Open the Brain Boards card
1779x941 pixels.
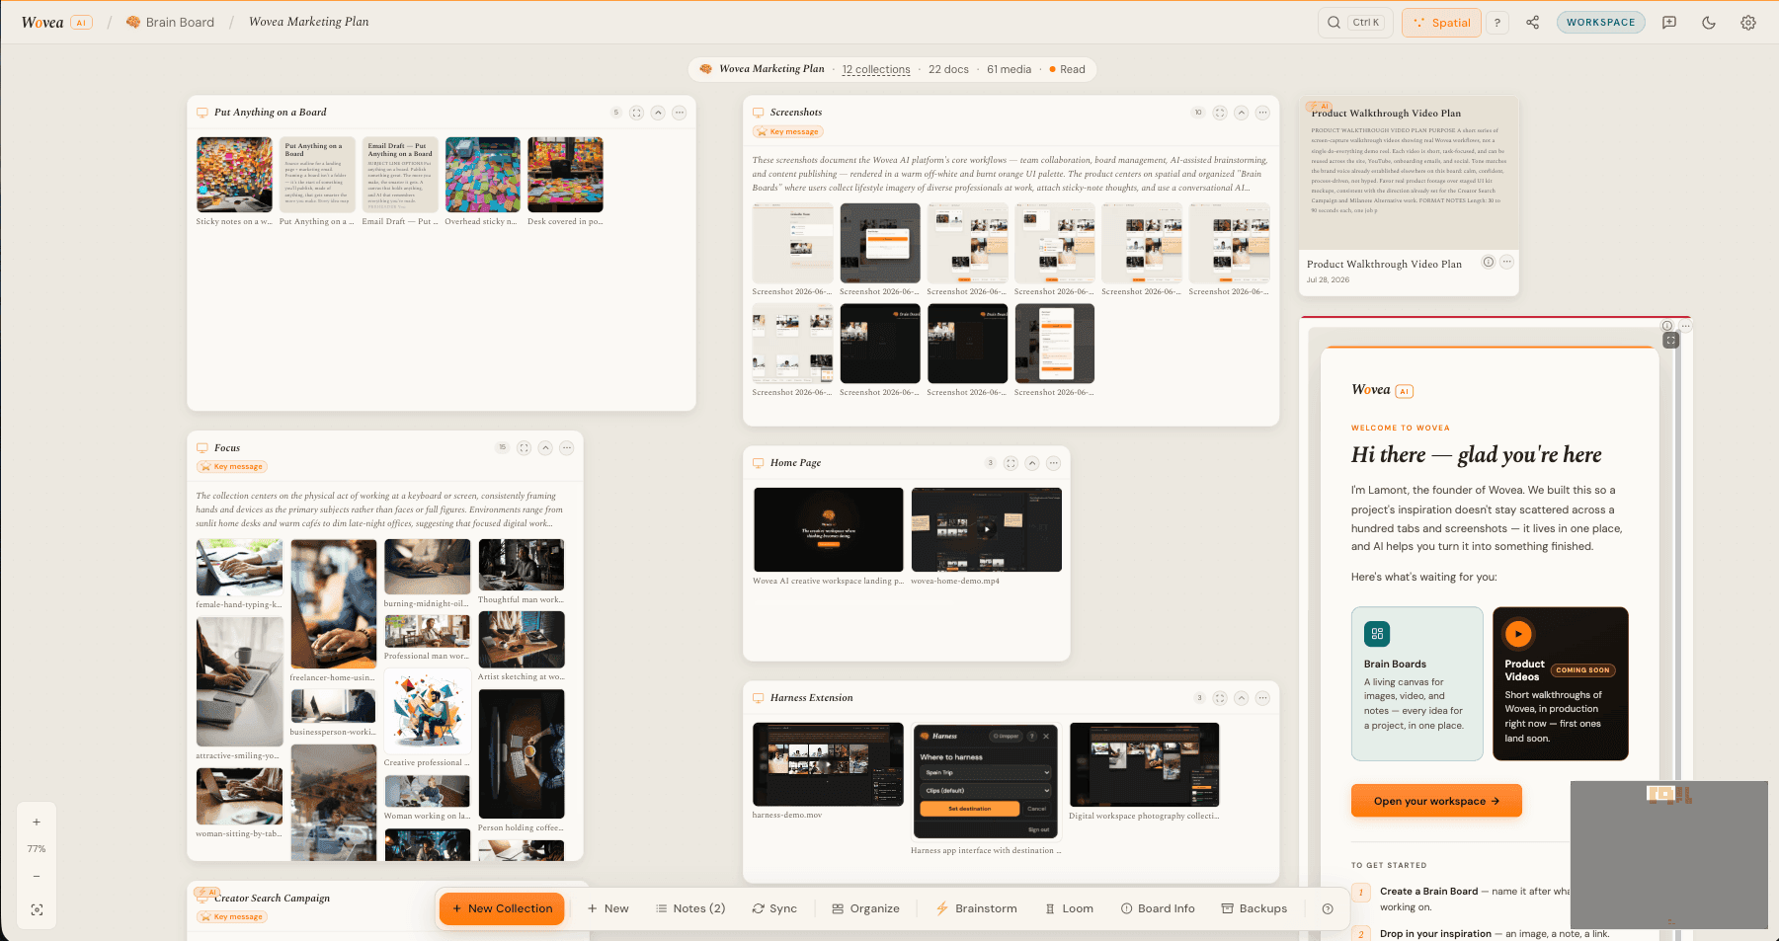pos(1416,683)
